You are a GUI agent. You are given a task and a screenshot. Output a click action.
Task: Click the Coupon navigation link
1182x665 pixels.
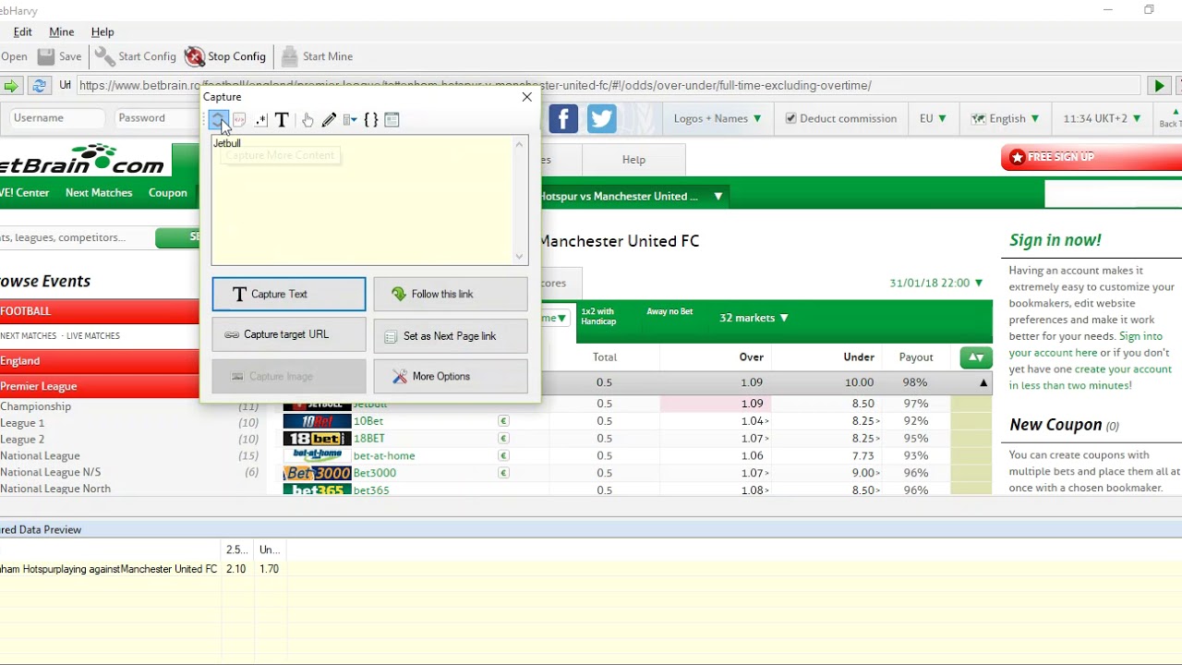click(x=168, y=193)
